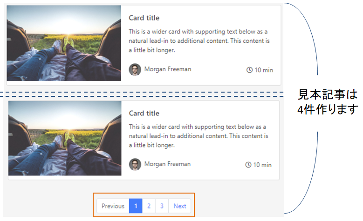The height and width of the screenshot is (221, 363).
Task: Click Morgan Freeman's avatar in the second card
Action: click(x=135, y=164)
